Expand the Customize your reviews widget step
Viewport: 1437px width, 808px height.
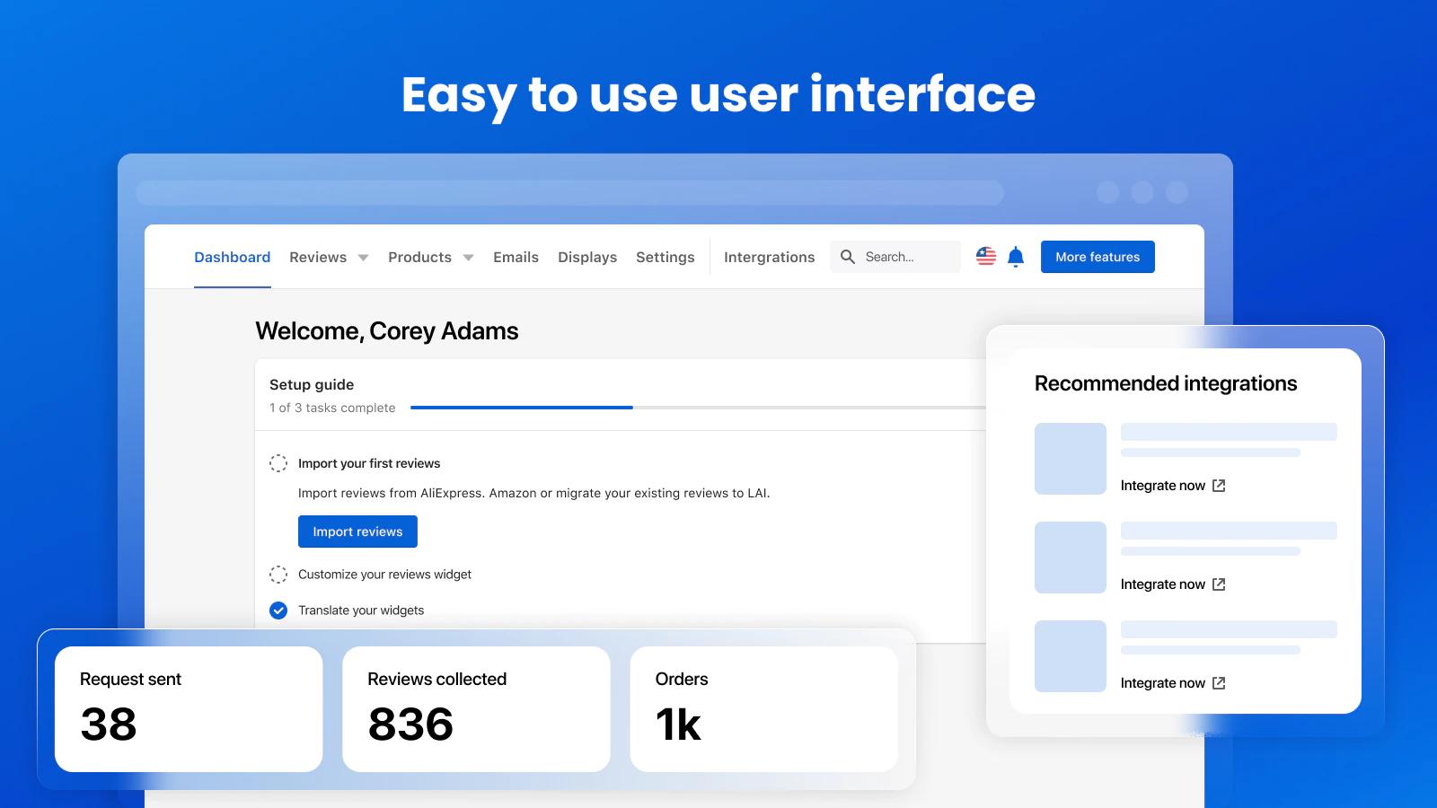(384, 575)
